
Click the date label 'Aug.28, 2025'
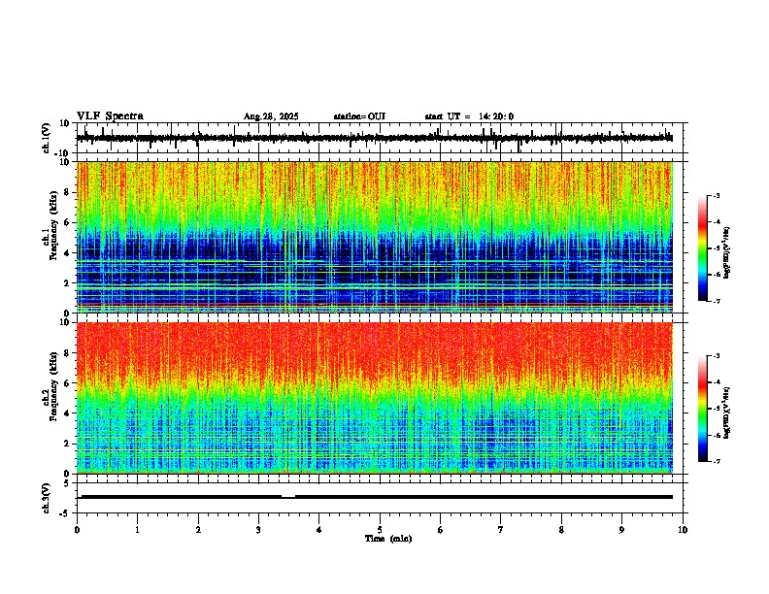[x=271, y=116]
